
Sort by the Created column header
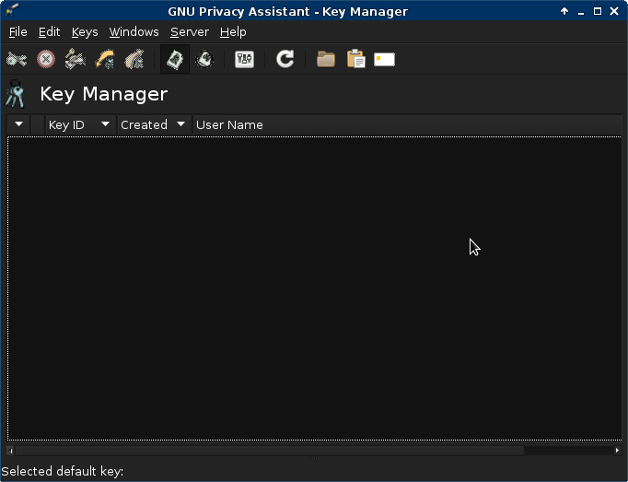[155, 124]
